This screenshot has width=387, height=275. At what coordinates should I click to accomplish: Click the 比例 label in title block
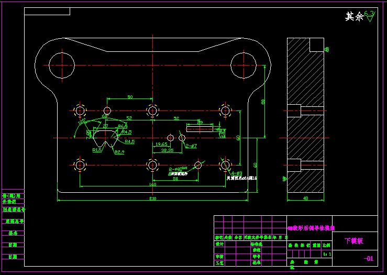pos(326,245)
